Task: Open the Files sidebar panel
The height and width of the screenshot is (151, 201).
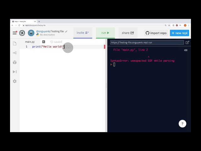Action: [x=15, y=43]
